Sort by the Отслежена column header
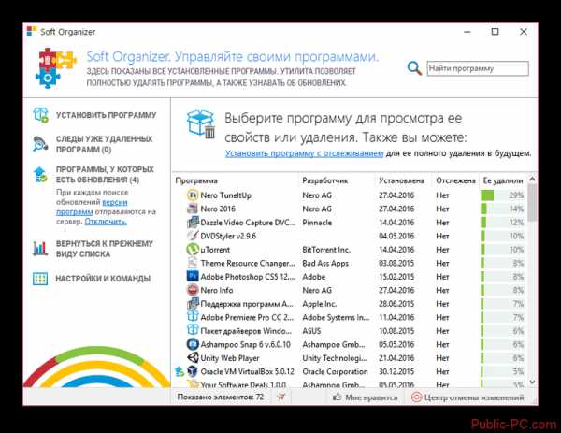 click(x=456, y=180)
